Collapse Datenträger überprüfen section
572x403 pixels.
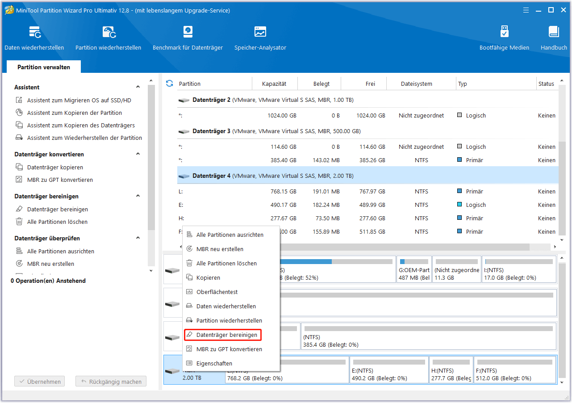tap(138, 238)
